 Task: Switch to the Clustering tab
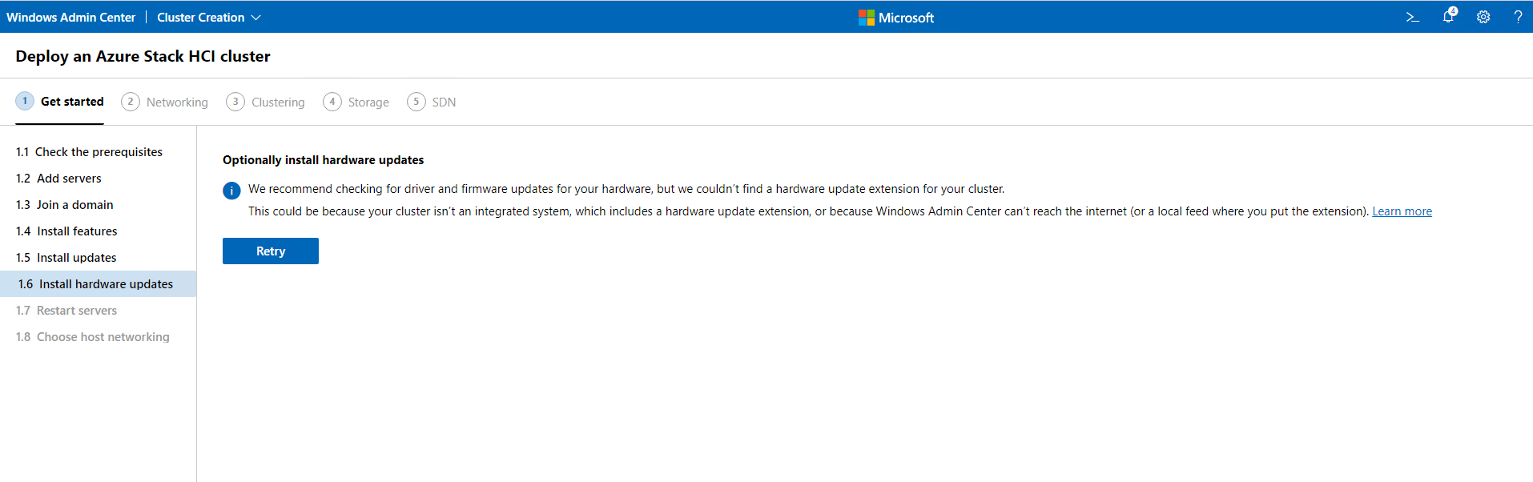click(277, 102)
